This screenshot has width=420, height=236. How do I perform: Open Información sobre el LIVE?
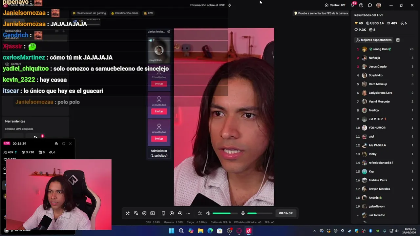pos(207,5)
